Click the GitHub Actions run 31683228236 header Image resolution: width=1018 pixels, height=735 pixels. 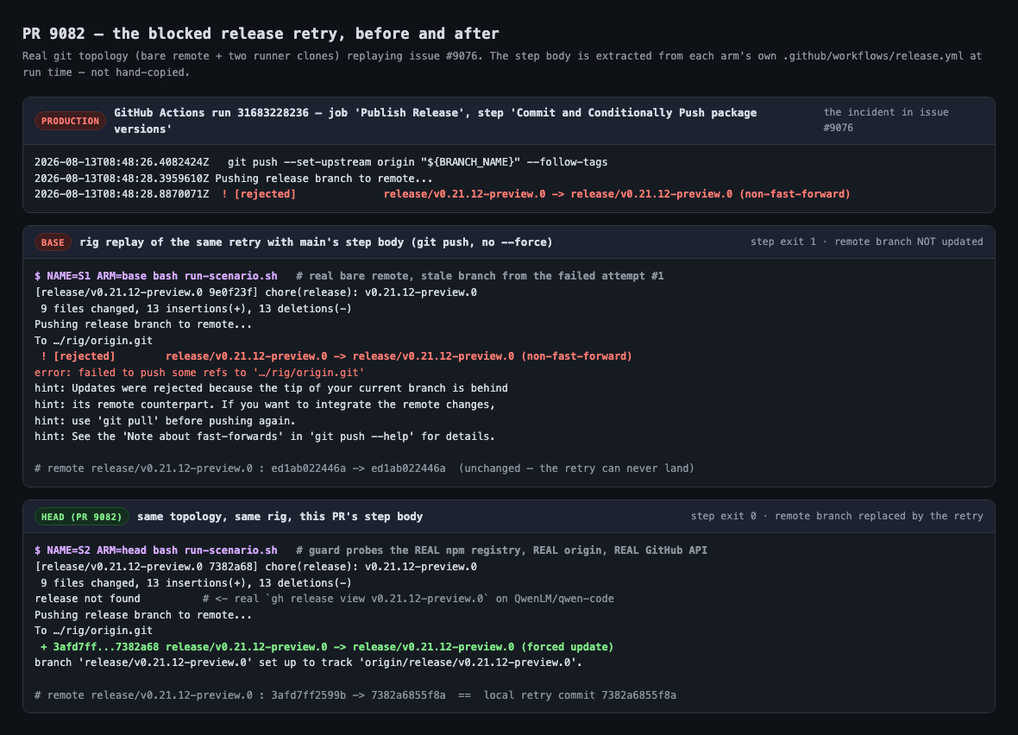click(435, 121)
